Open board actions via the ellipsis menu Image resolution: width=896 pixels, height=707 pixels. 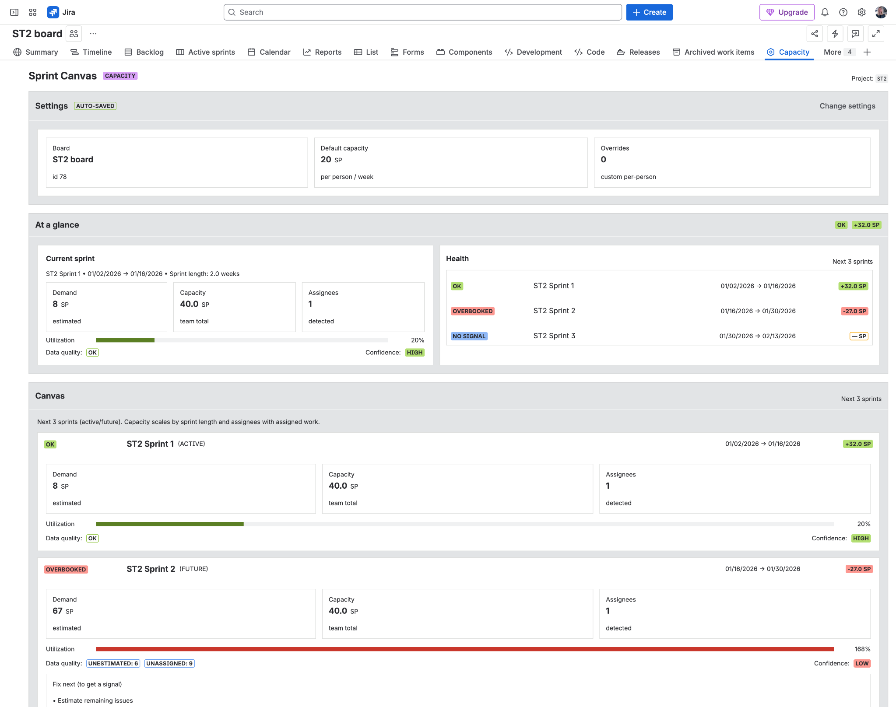coord(93,33)
